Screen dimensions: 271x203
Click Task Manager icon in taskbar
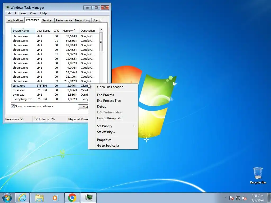89,198
